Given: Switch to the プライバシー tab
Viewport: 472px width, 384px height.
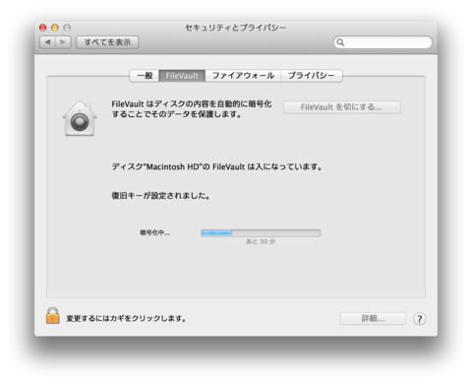Looking at the screenshot, I should pos(312,76).
